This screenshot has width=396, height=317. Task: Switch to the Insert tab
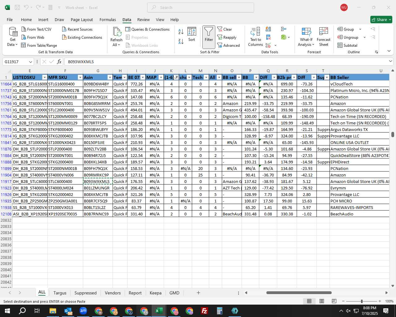pyautogui.click(x=43, y=20)
